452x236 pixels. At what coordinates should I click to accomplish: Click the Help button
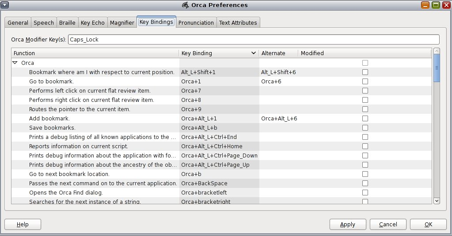point(23,224)
